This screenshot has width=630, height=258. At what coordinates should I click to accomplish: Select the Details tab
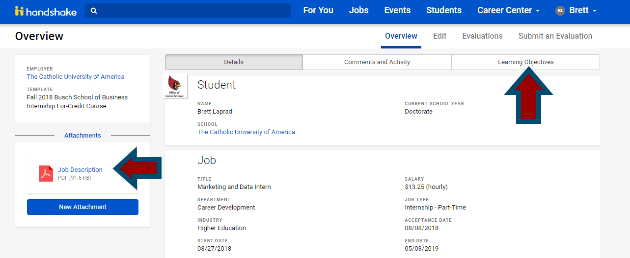234,62
